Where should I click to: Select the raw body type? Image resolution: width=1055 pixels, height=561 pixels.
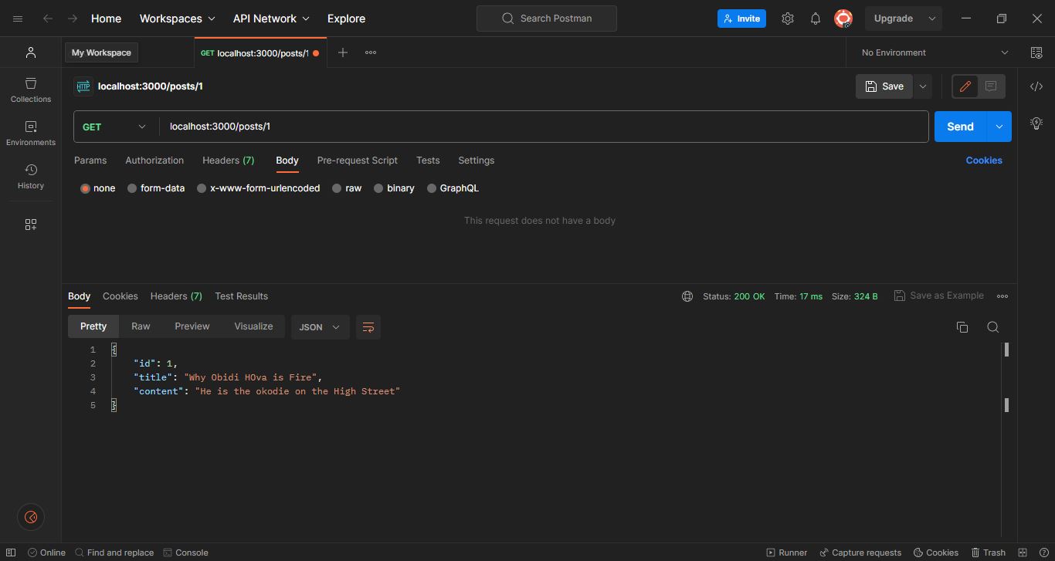tap(347, 188)
